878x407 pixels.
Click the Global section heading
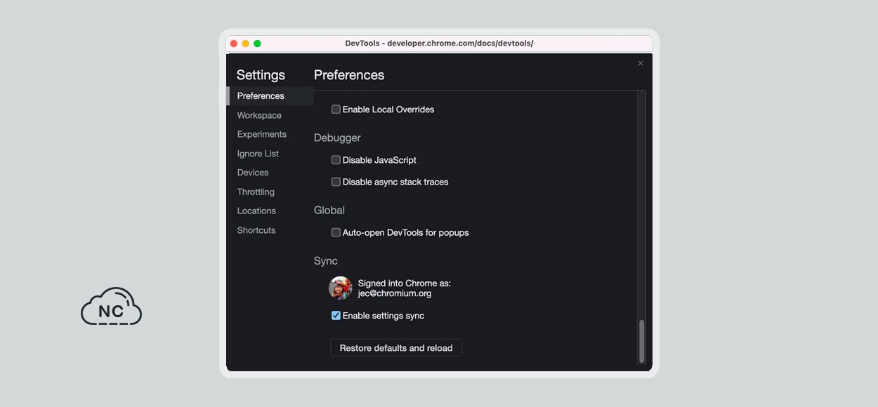[329, 211]
